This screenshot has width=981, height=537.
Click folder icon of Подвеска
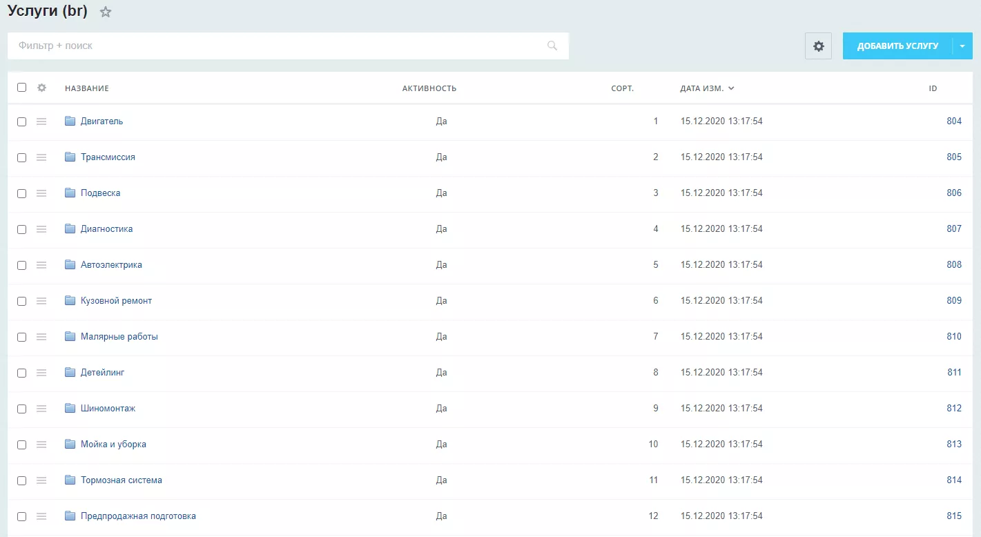pos(70,193)
